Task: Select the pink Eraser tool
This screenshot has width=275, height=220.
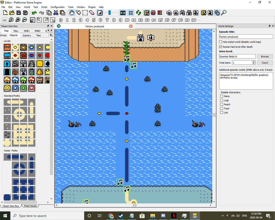Action: click(92, 13)
